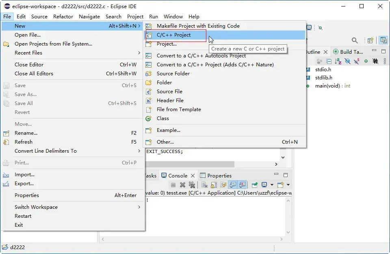
Task: Switch to the Build Targets tab
Action: coord(348,52)
